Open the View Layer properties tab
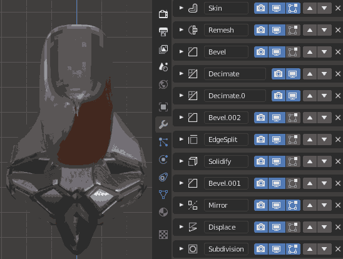Viewport: 343px width, 259px height. 163,49
